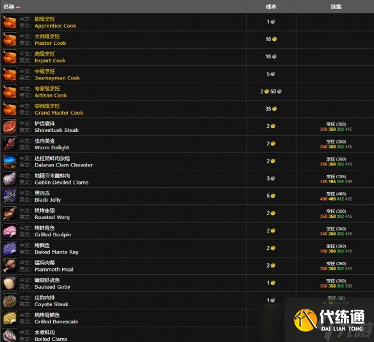Click the Dalaran Clam Chowder pot icon
Screen dimensions: 374x342
coord(10,161)
